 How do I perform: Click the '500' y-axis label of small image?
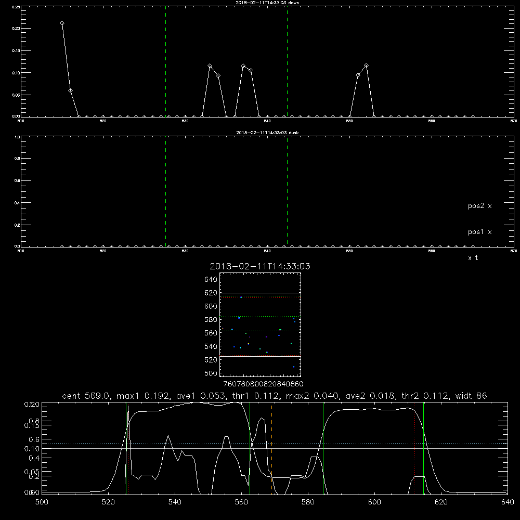211,373
